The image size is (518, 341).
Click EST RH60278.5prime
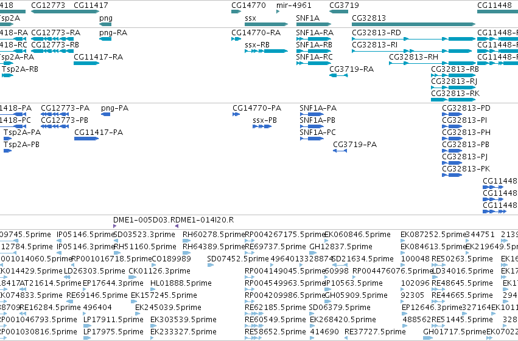click(187, 241)
